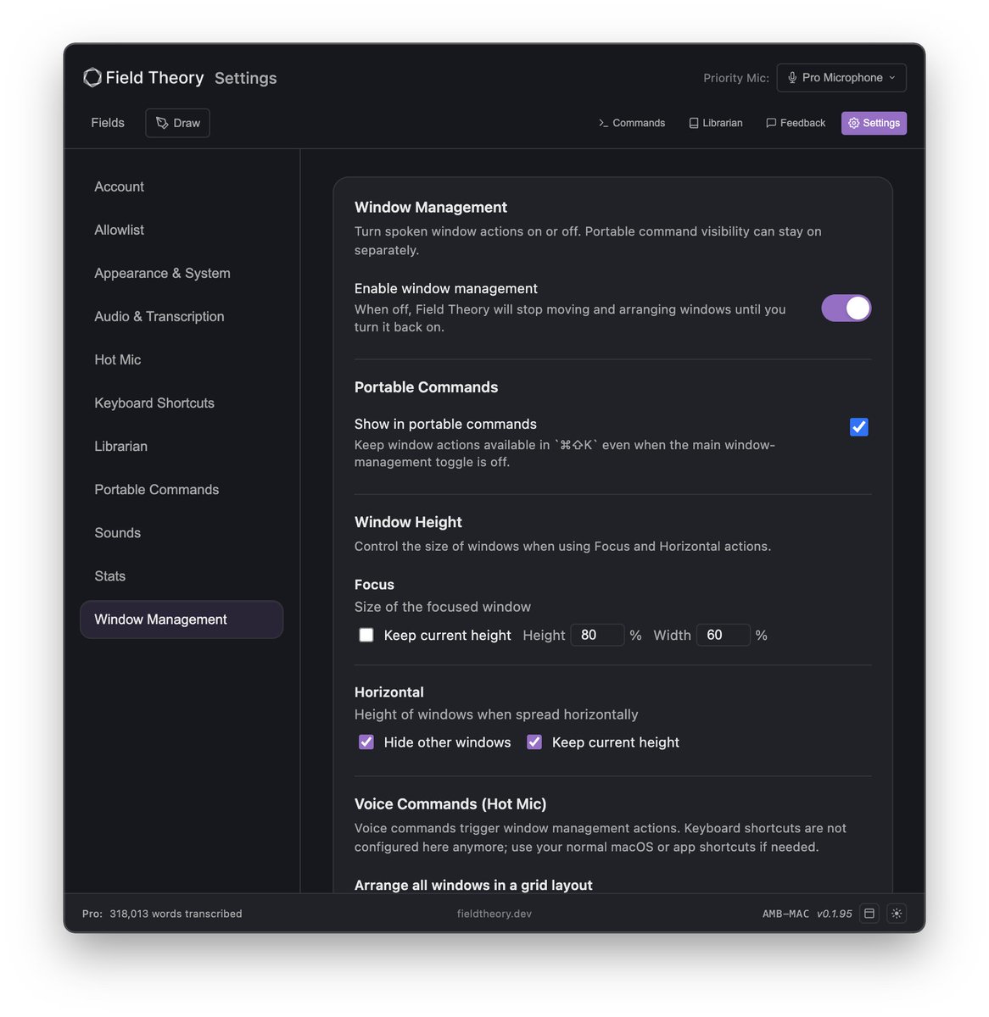Click the AMB-MAC device name

point(785,914)
